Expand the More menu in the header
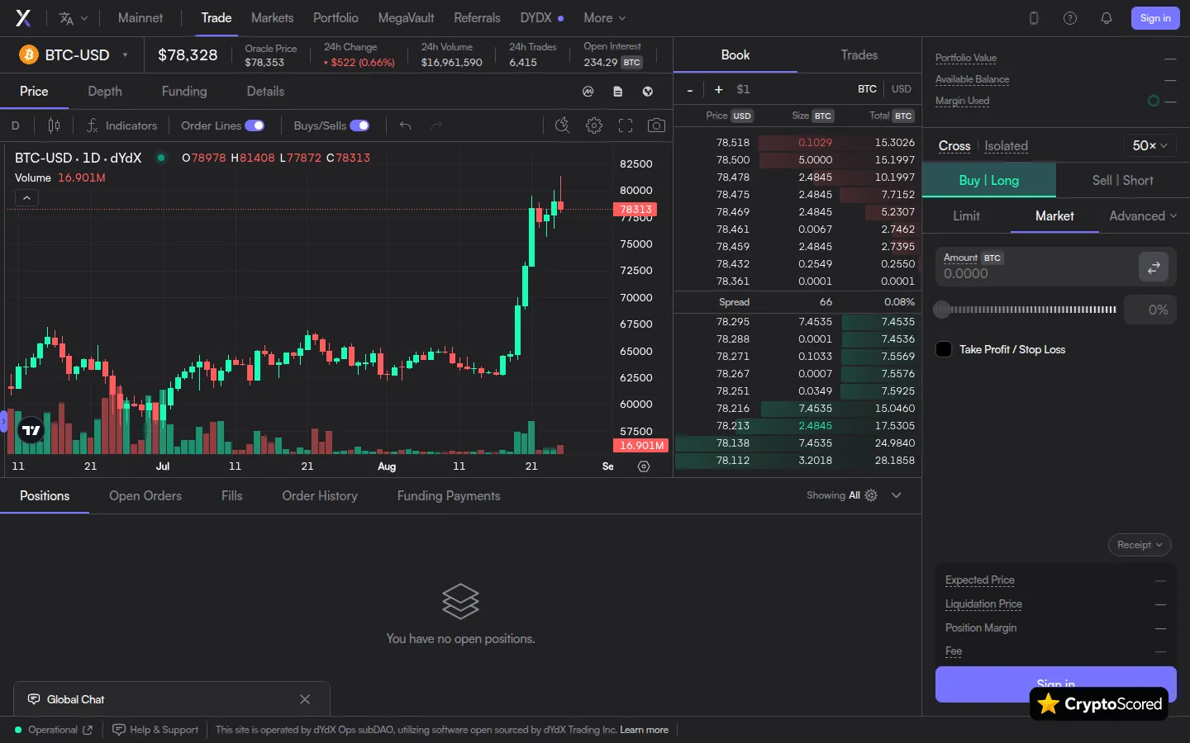1190x743 pixels. pyautogui.click(x=604, y=18)
